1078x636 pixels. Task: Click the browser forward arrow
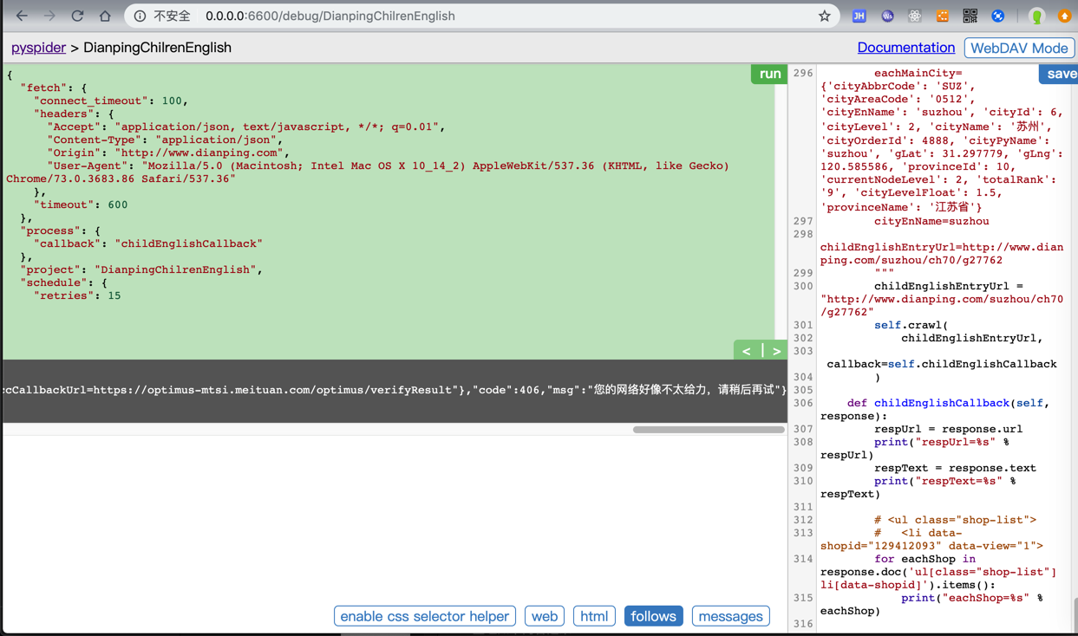tap(49, 16)
